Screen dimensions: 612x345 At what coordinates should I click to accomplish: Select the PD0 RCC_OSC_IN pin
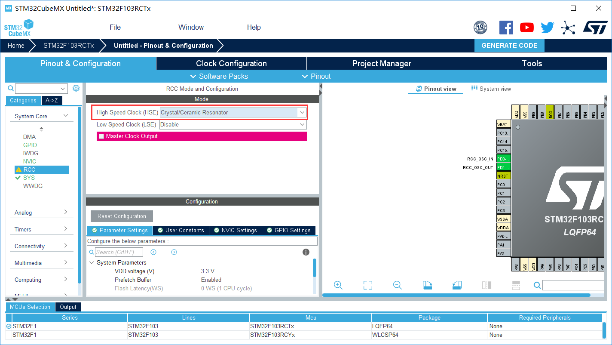[x=503, y=159]
